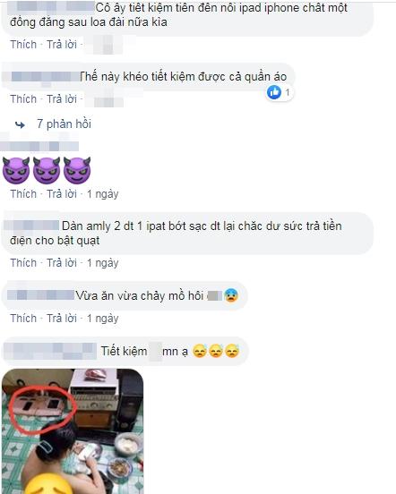Reply to the quần áo comment

coord(62,99)
